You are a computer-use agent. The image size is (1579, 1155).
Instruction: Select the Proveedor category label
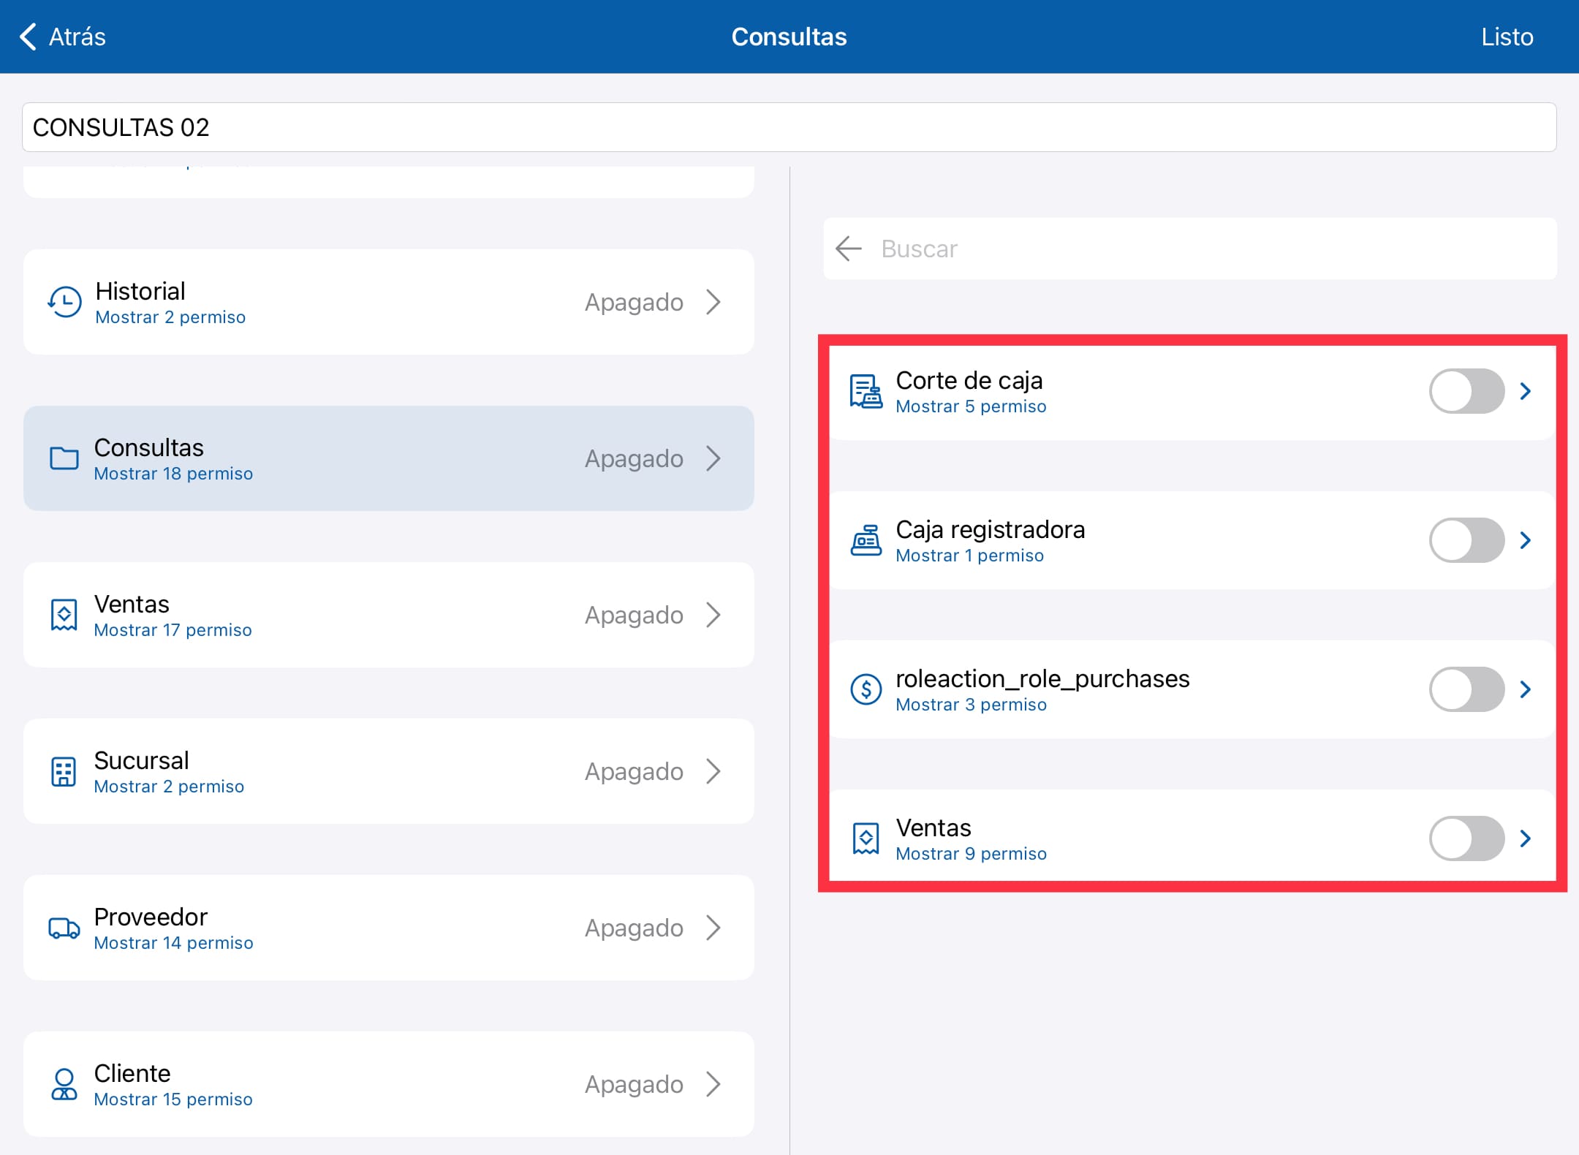pos(151,917)
